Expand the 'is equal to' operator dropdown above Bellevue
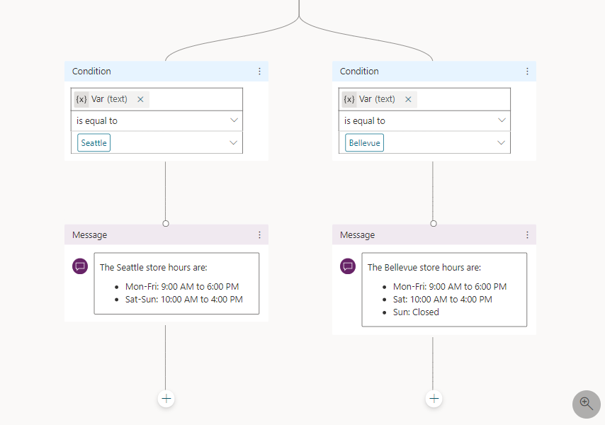605x425 pixels. point(502,120)
